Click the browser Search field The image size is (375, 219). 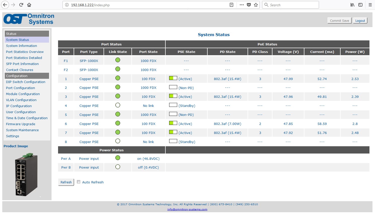click(291, 5)
